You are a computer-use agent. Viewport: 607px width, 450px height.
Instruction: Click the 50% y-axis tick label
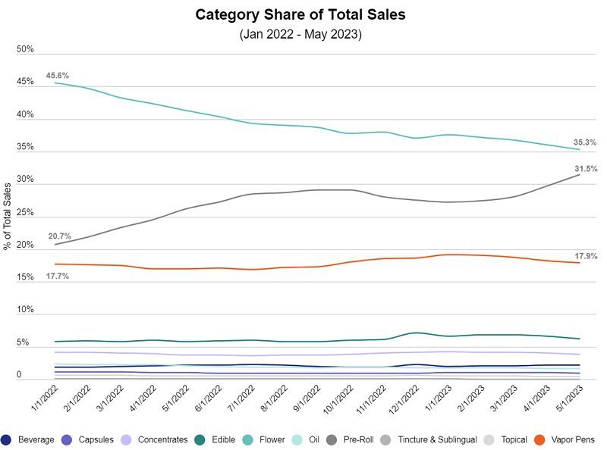tap(25, 50)
